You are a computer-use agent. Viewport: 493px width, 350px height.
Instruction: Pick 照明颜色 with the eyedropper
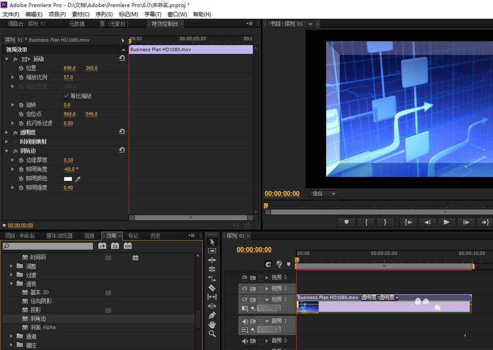[x=78, y=179]
